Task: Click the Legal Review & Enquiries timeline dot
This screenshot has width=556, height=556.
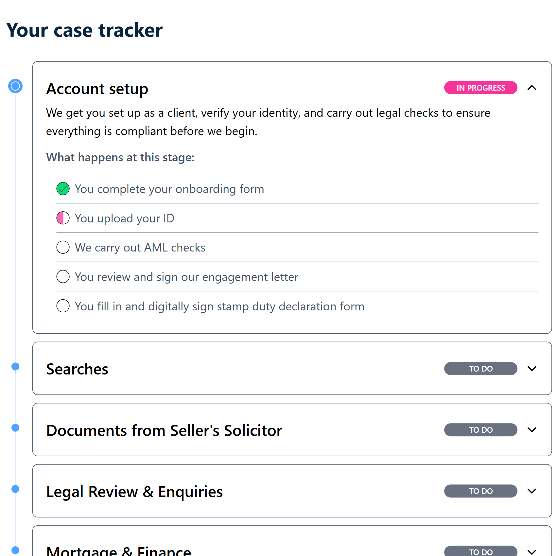Action: tap(15, 489)
